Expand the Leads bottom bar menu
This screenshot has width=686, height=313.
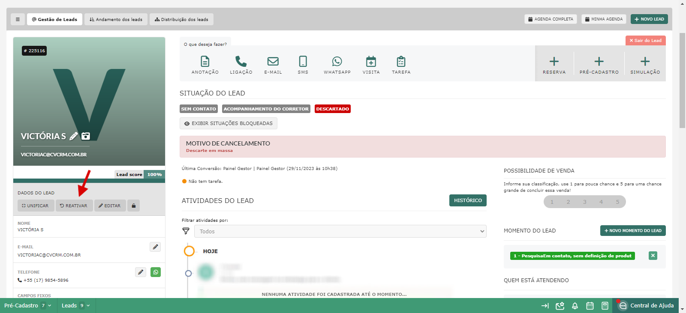(76, 306)
